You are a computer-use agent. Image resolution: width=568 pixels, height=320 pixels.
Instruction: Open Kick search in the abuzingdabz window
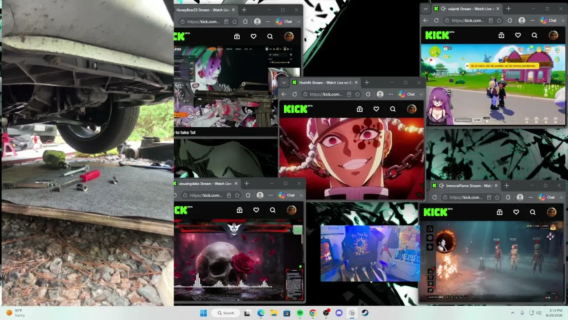pos(272,210)
